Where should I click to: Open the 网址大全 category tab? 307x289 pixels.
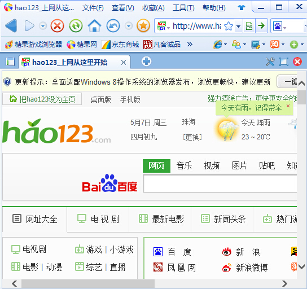point(34,219)
